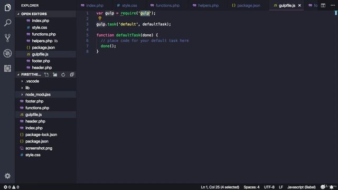The height and width of the screenshot is (190, 338).
Task: Open the Extensions view
Action: click(7, 68)
